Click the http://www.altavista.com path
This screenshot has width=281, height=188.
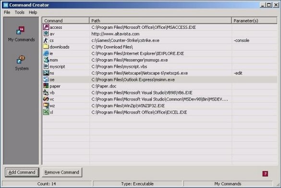point(115,34)
